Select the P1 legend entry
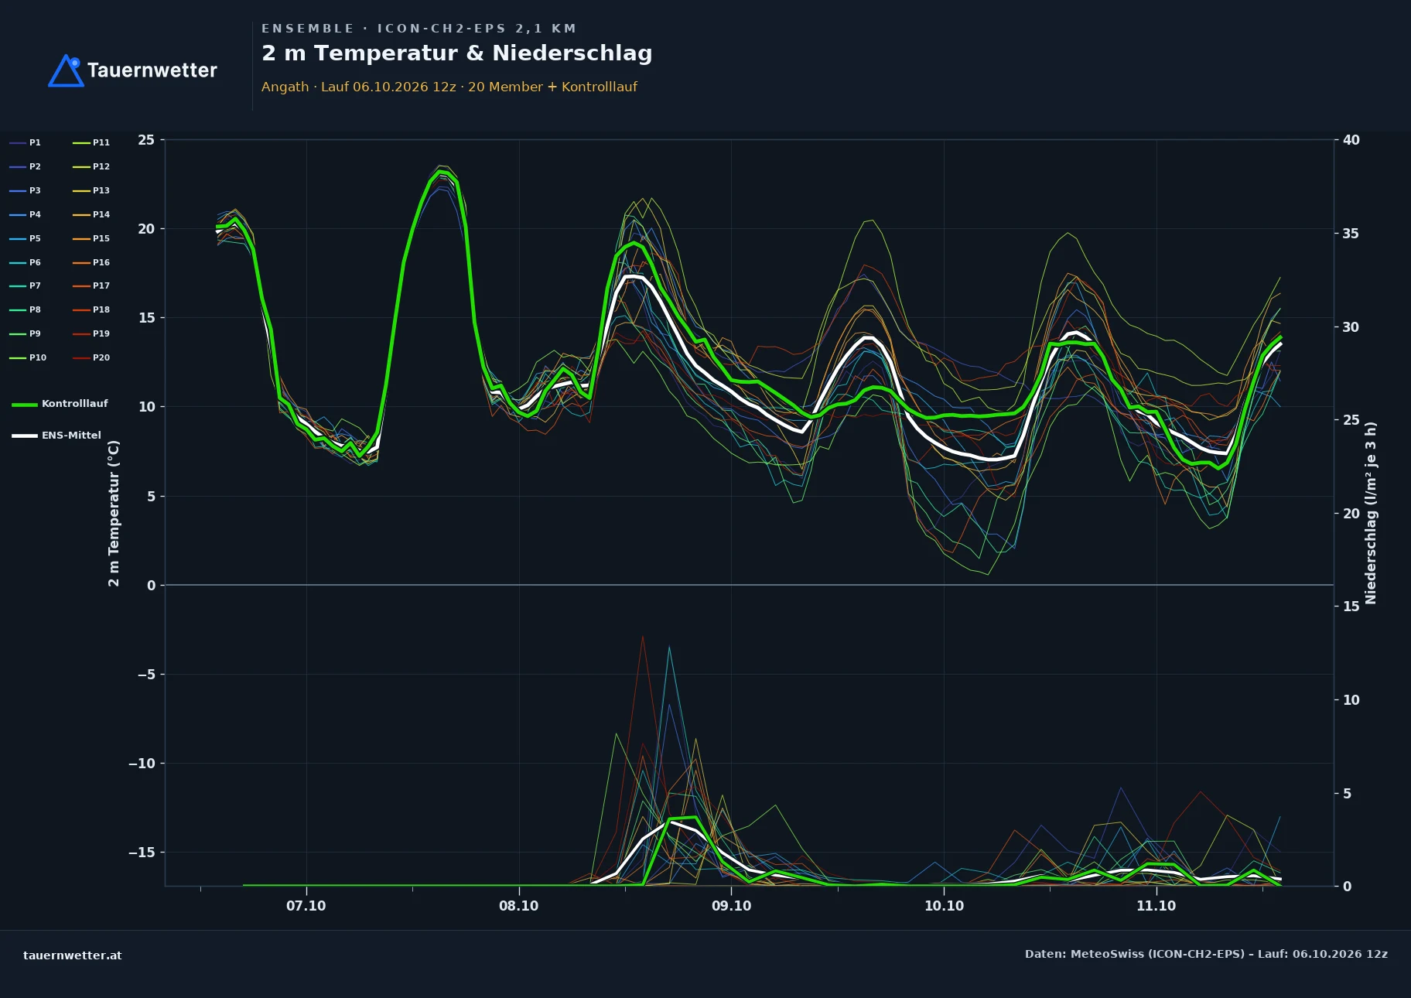Screen dimensions: 1411x998 click(25, 142)
